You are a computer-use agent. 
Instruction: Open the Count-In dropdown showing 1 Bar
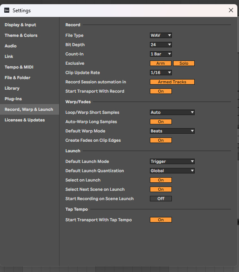pos(161,54)
